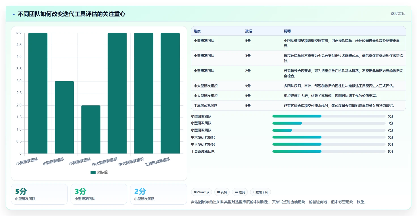This screenshot has width=417, height=216.
Task: Click the 工具链成熟团队 progress bar
Action: (x=329, y=151)
